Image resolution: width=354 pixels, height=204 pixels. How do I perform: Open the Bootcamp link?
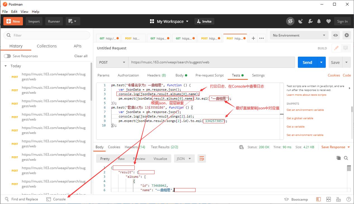(x=296, y=199)
